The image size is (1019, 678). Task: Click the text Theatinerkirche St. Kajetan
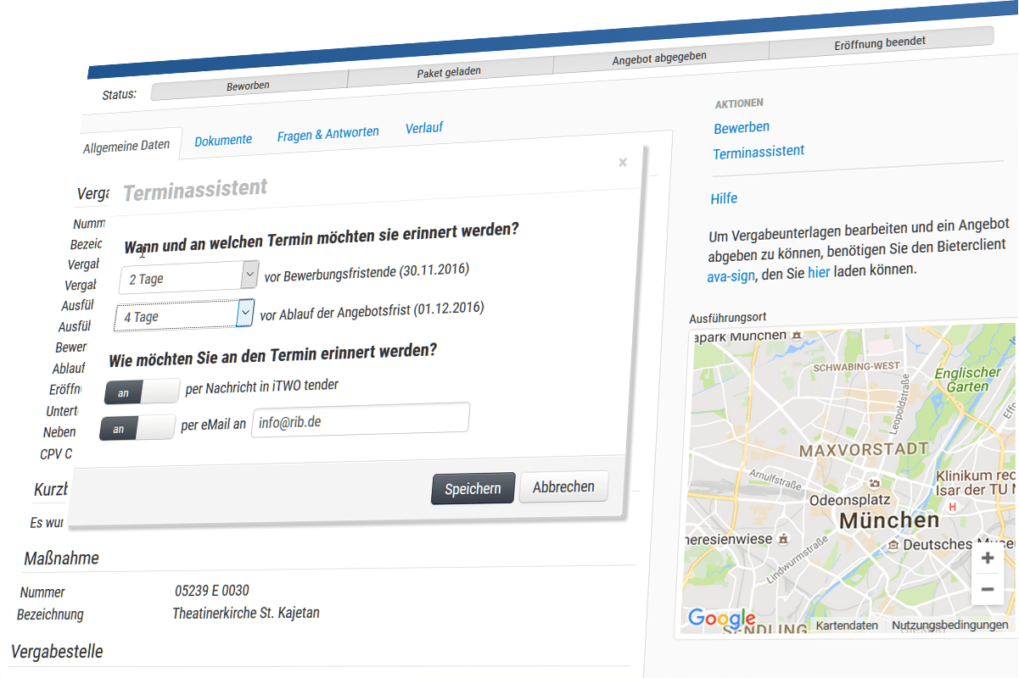(x=246, y=612)
